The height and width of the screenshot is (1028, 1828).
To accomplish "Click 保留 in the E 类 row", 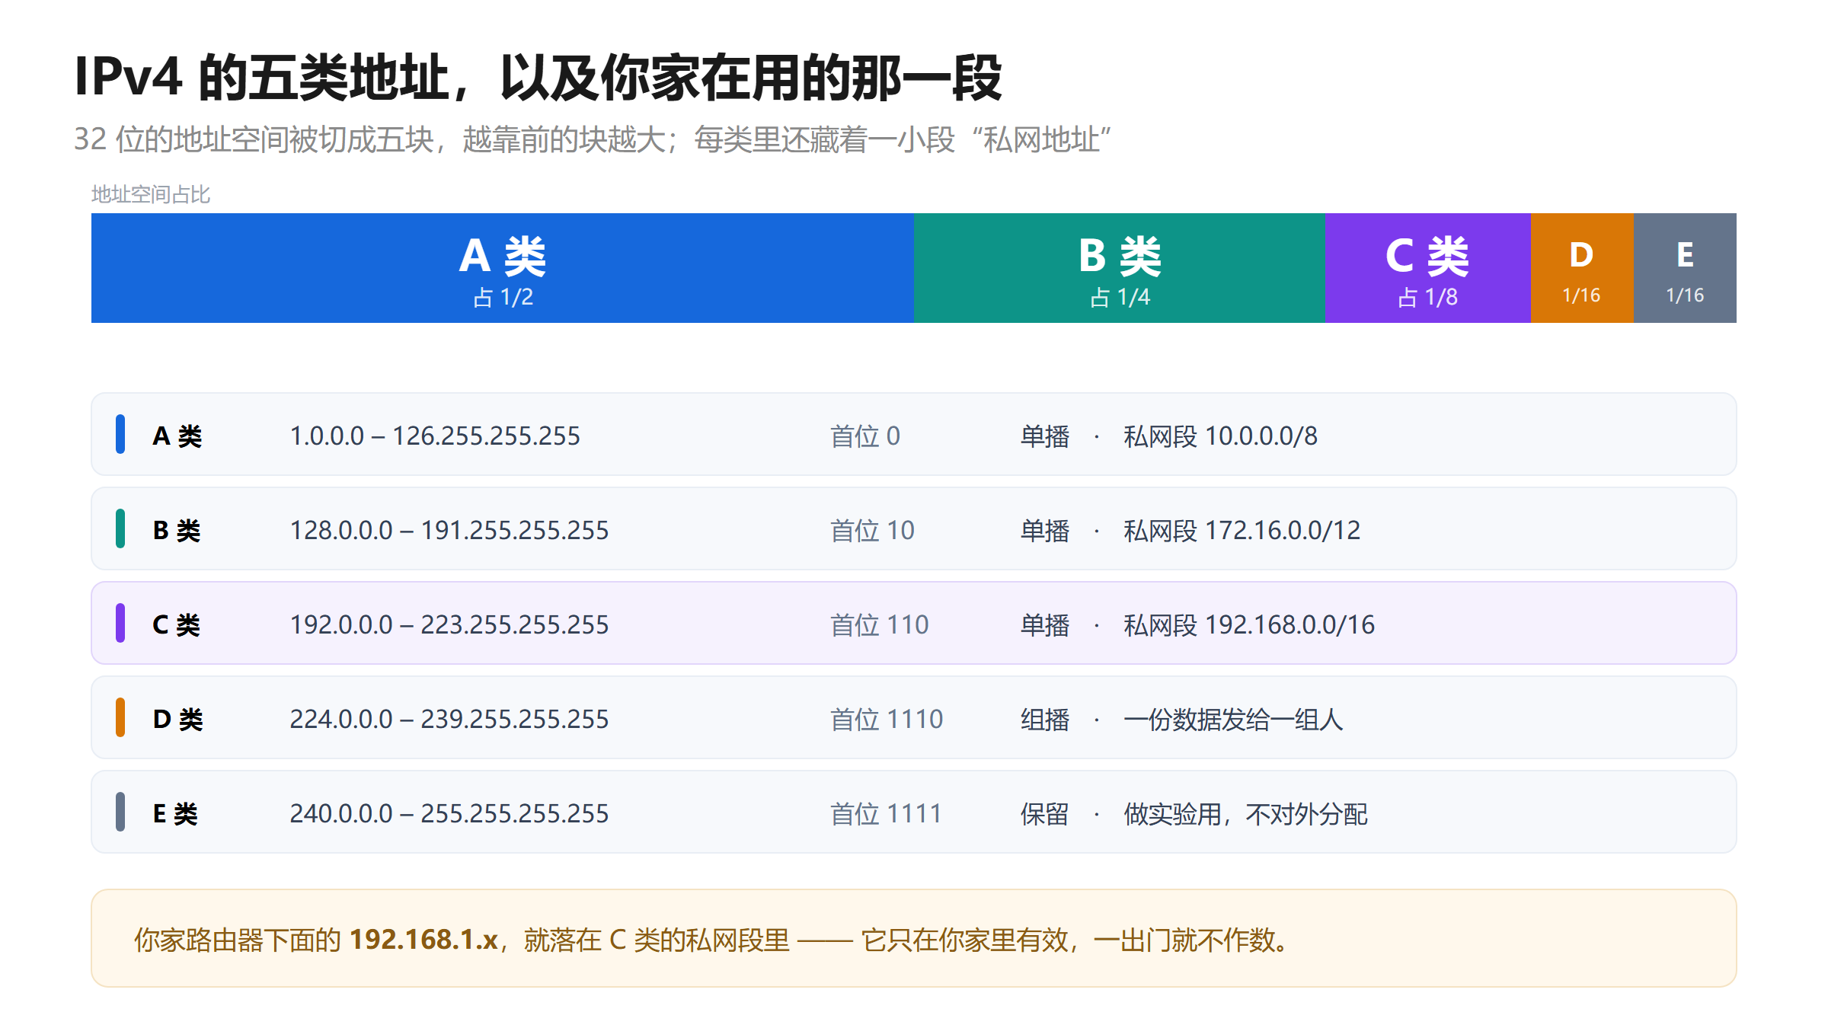I will click(x=1045, y=813).
